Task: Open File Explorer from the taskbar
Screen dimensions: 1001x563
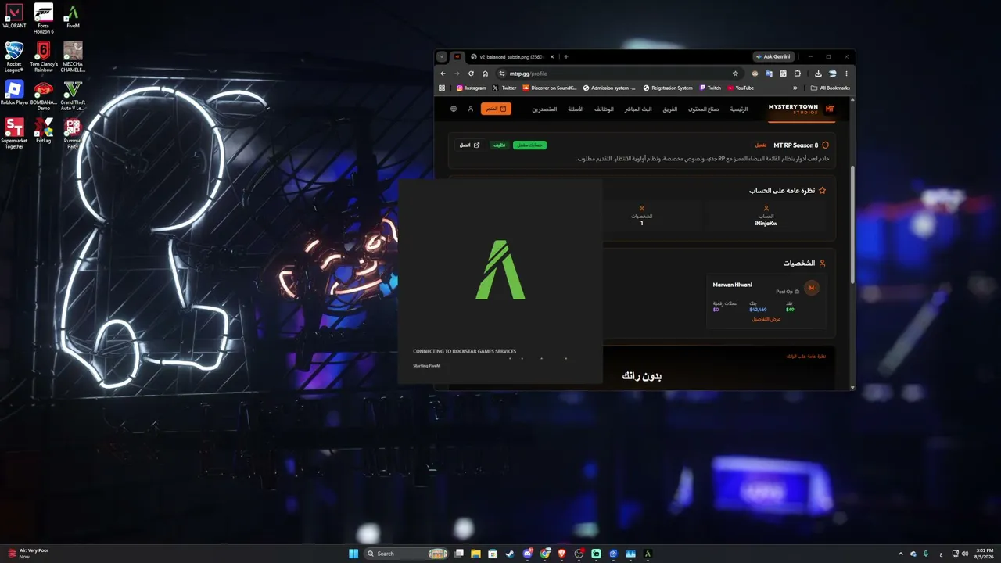Action: click(x=476, y=554)
